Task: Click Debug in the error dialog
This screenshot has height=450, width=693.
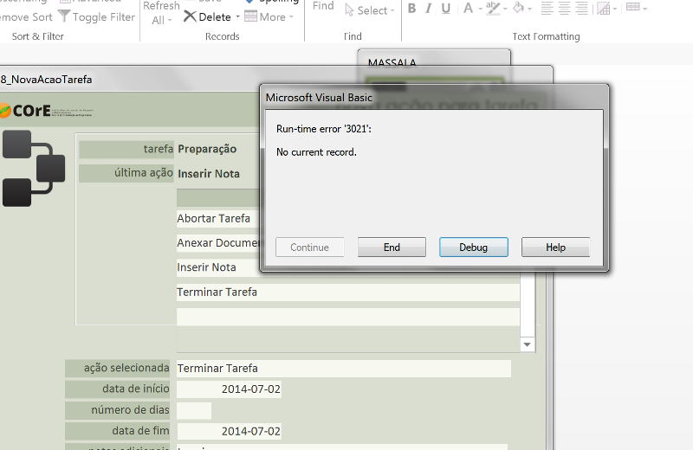Action: pos(473,247)
